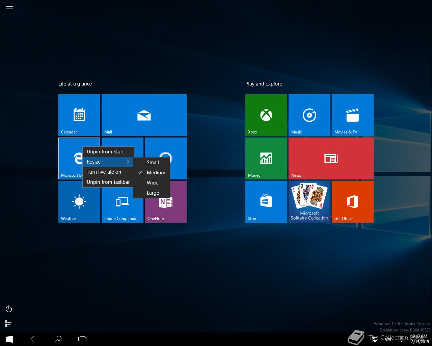
Task: Expand the Resize submenu arrow
Action: tap(128, 162)
